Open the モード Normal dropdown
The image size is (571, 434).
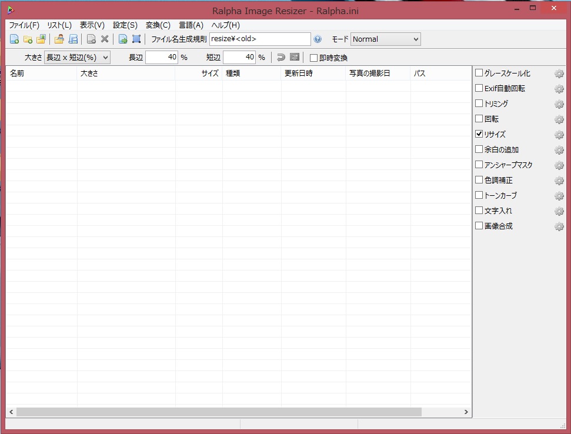pyautogui.click(x=385, y=39)
